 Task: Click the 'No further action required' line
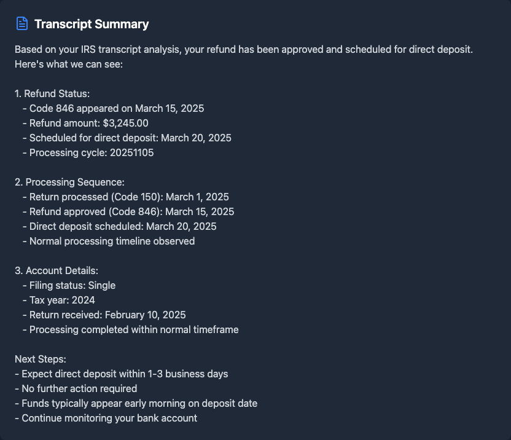pos(79,388)
